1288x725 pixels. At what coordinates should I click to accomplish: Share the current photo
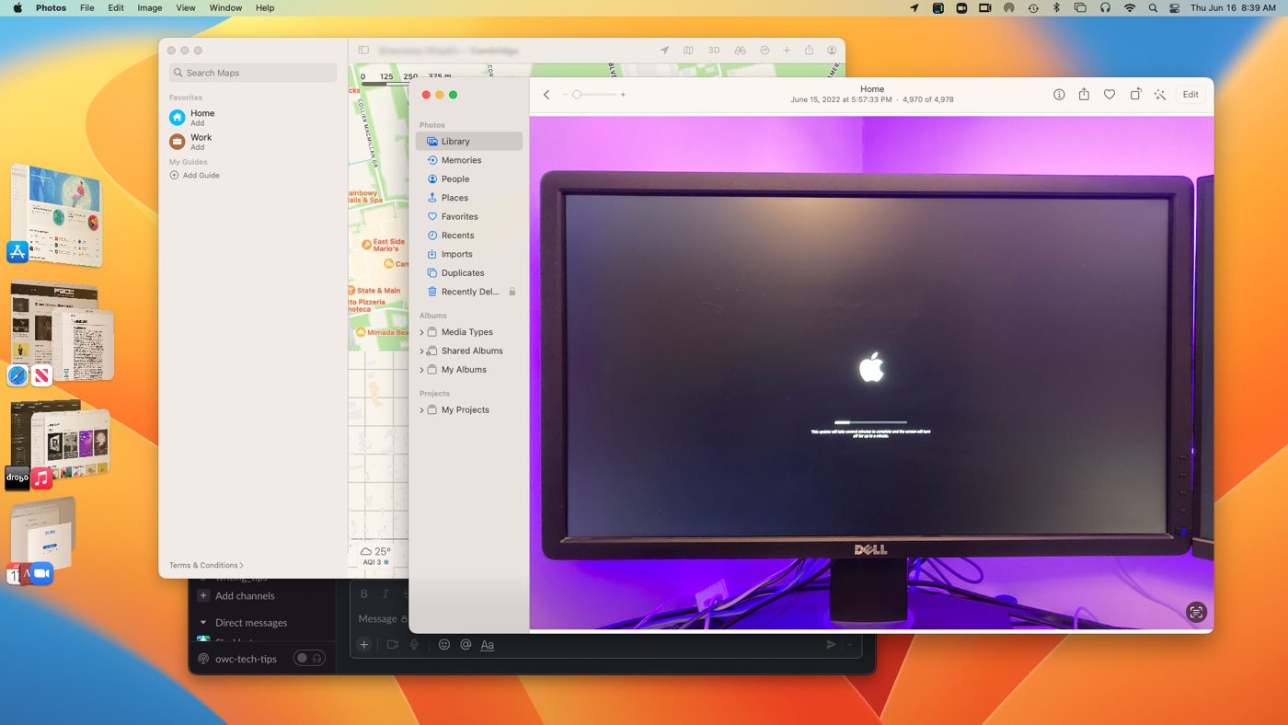(1084, 94)
